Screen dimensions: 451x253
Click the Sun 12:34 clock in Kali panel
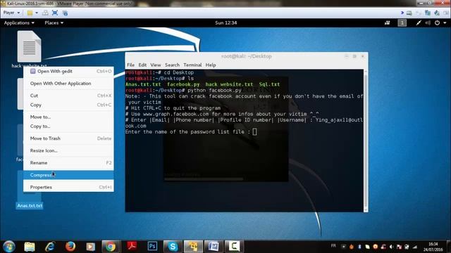click(x=225, y=23)
